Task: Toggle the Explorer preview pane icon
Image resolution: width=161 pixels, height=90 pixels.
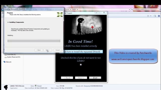Action: [x=155, y=16]
